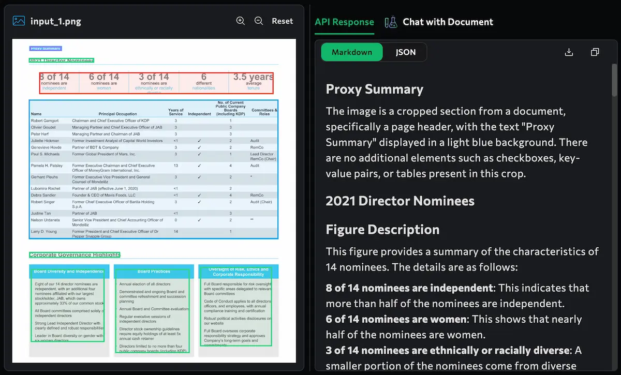This screenshot has height=375, width=621.
Task: Select the Markdown output format
Action: pos(352,52)
